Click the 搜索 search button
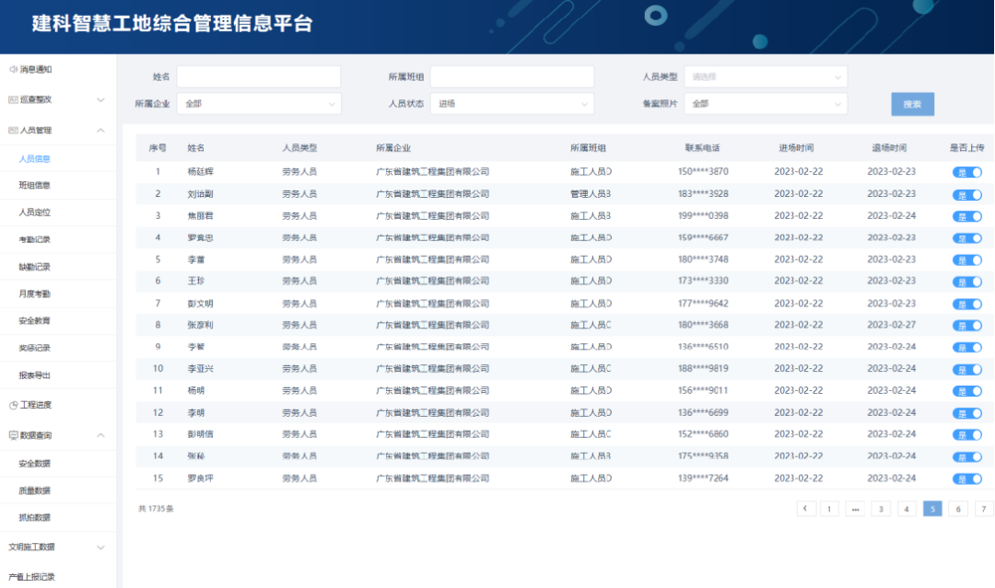This screenshot has height=588, width=995. 912,104
